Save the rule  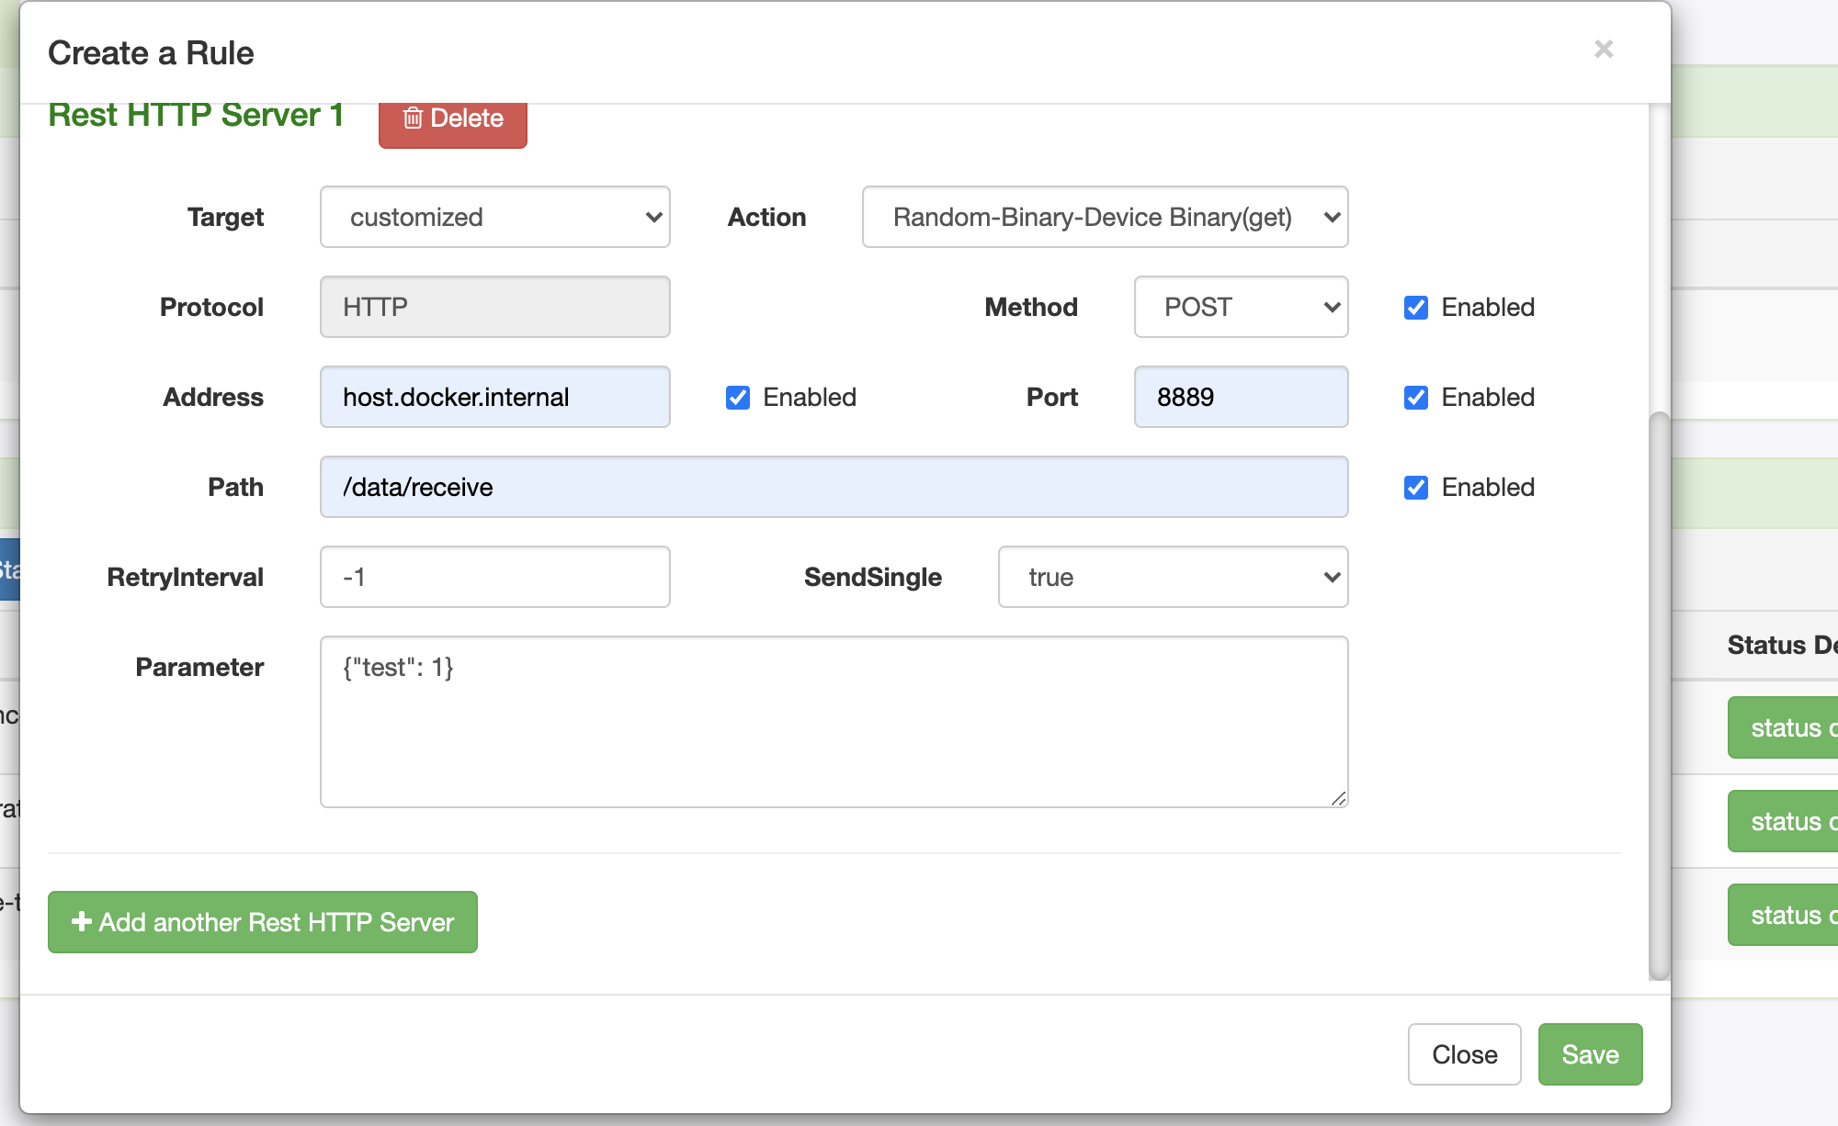[1590, 1054]
